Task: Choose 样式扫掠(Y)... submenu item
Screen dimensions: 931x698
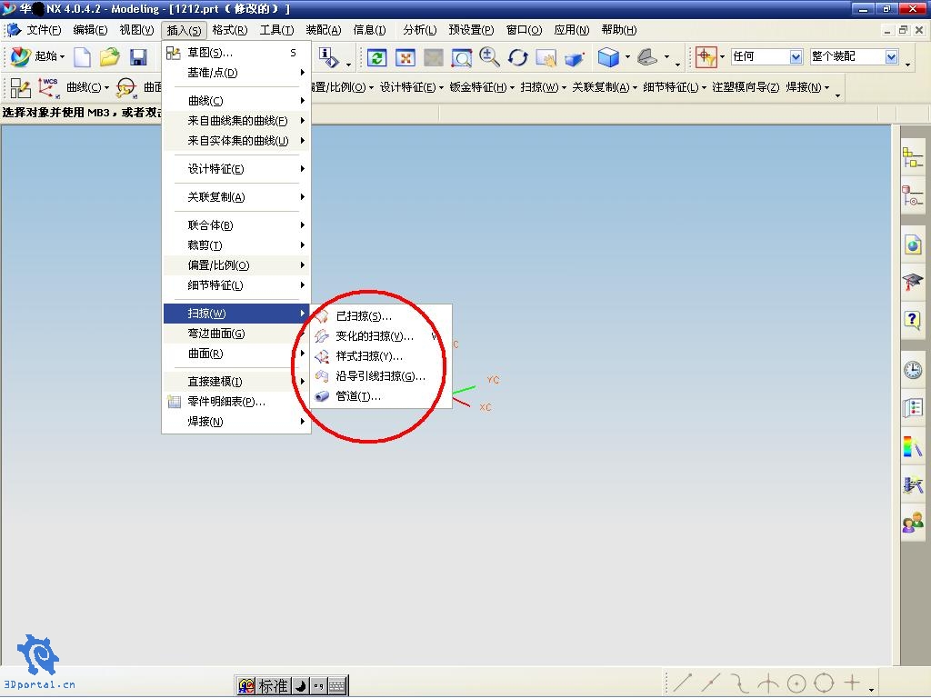Action: coord(380,356)
